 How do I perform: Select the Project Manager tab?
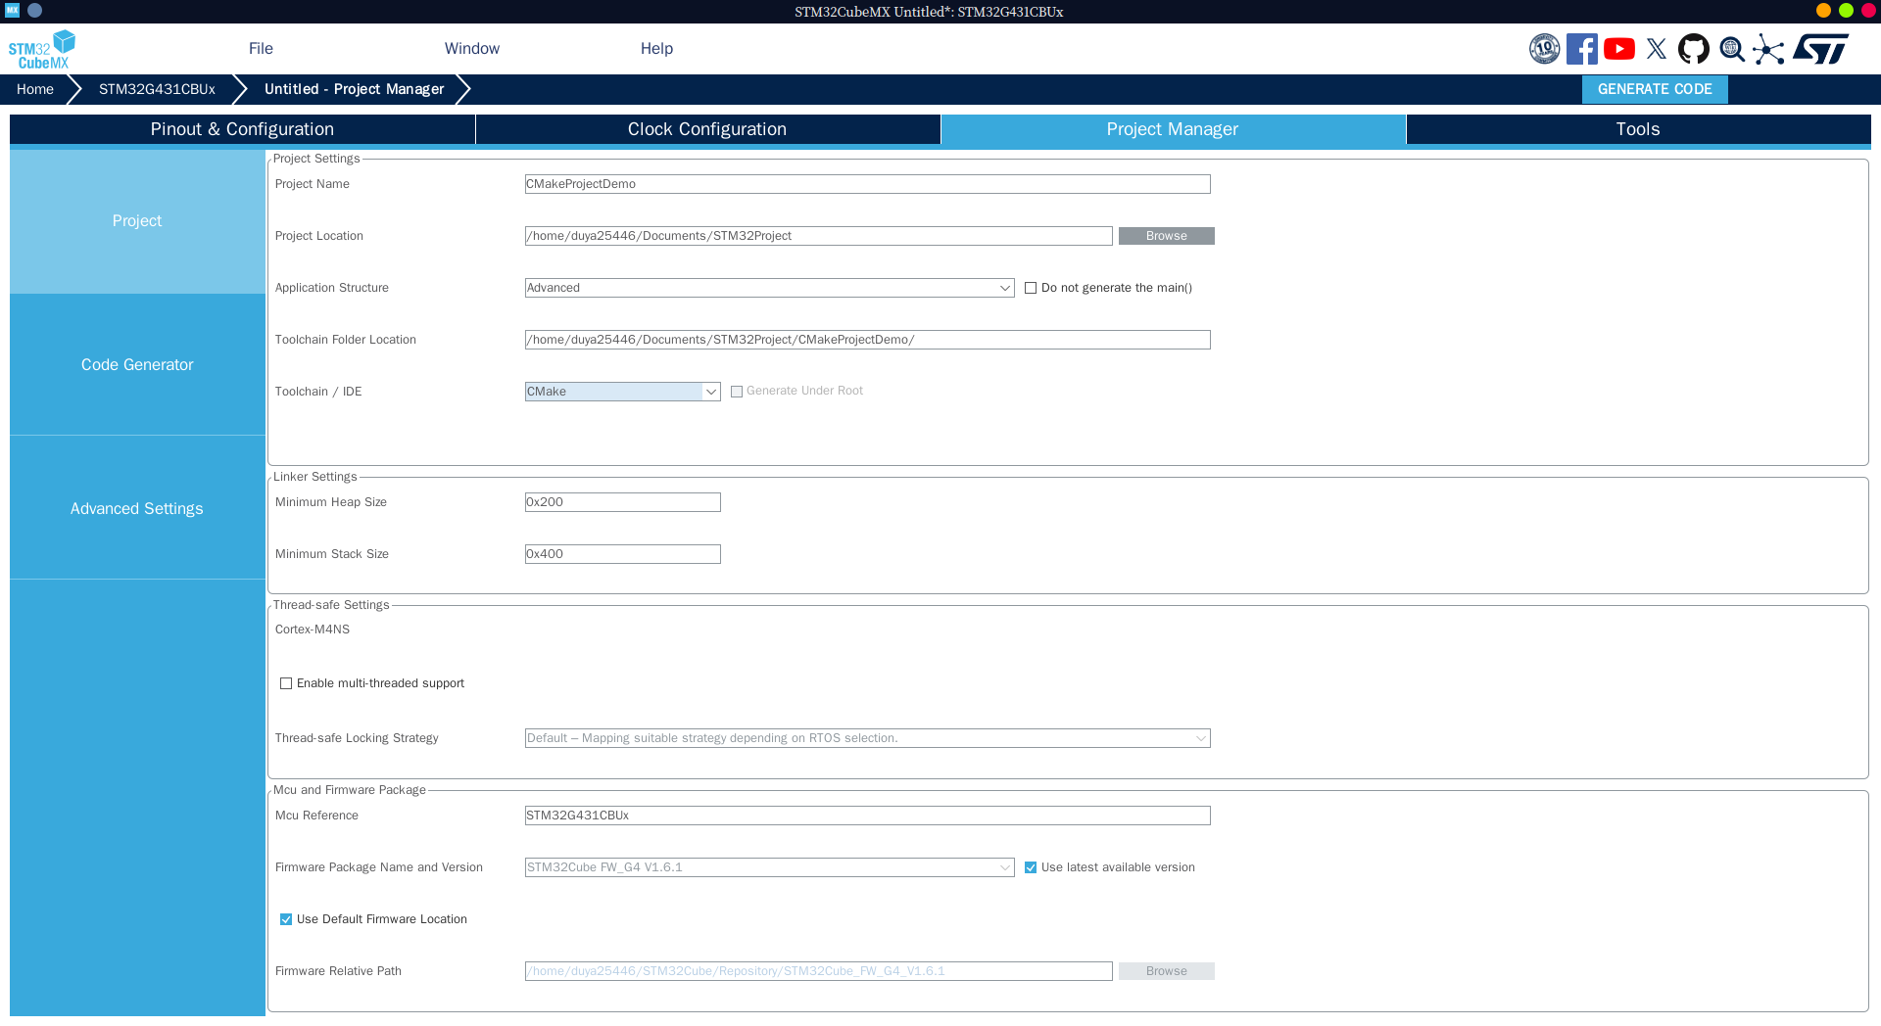click(x=1173, y=129)
